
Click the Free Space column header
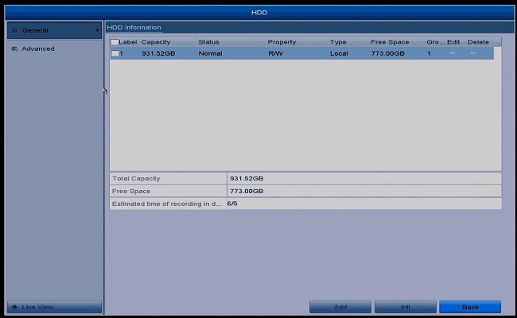point(390,42)
